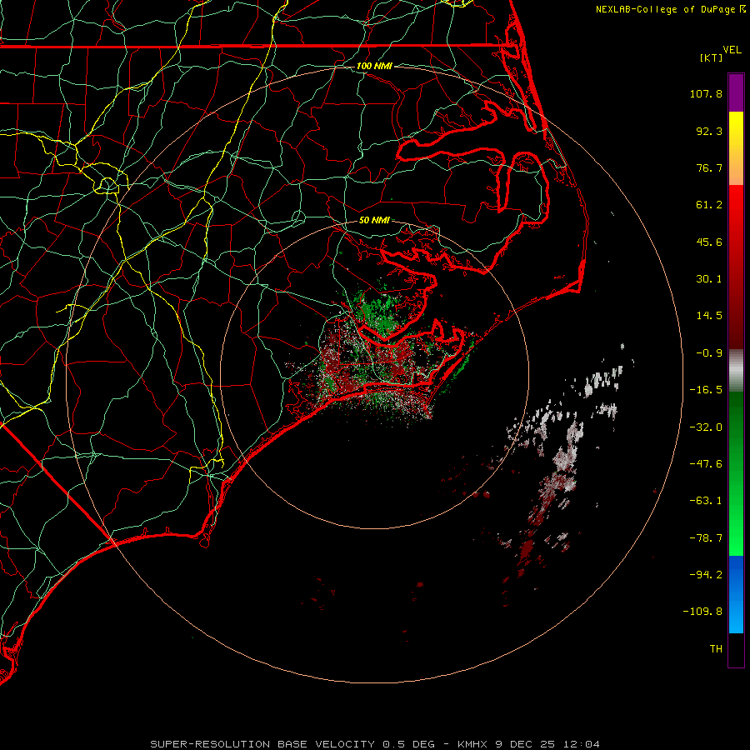The width and height of the screenshot is (750, 750).
Task: Click the -94.2 scale value
Action: click(x=706, y=574)
